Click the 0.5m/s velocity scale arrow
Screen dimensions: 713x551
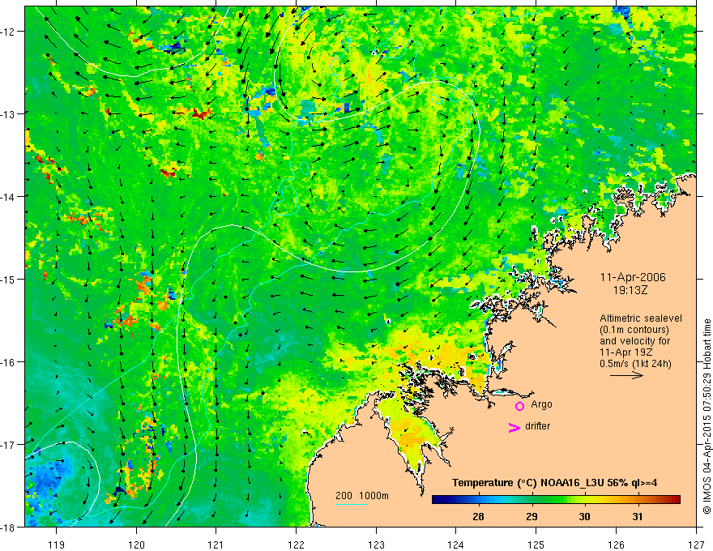pos(626,375)
